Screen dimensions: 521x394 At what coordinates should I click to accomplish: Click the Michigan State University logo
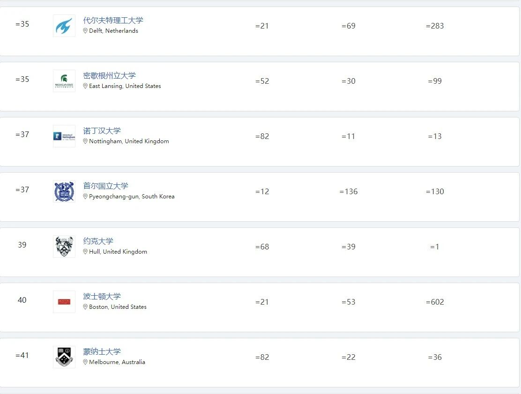[x=64, y=81]
